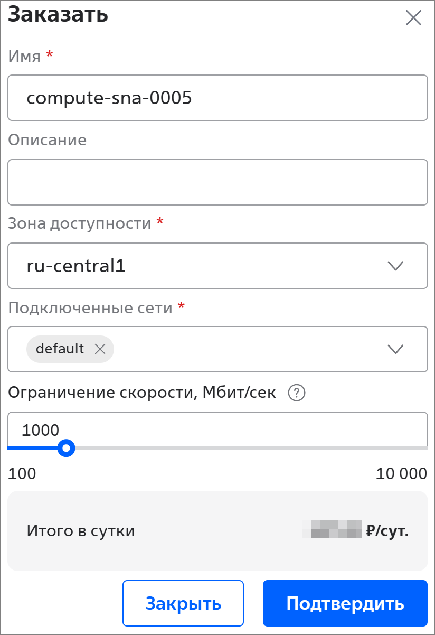The height and width of the screenshot is (635, 435).
Task: Expand the Зона доступности chevron arrow
Action: coord(395,266)
